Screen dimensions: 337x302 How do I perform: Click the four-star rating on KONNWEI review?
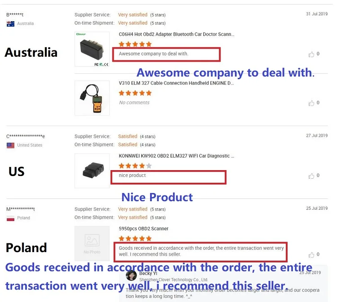[135, 166]
